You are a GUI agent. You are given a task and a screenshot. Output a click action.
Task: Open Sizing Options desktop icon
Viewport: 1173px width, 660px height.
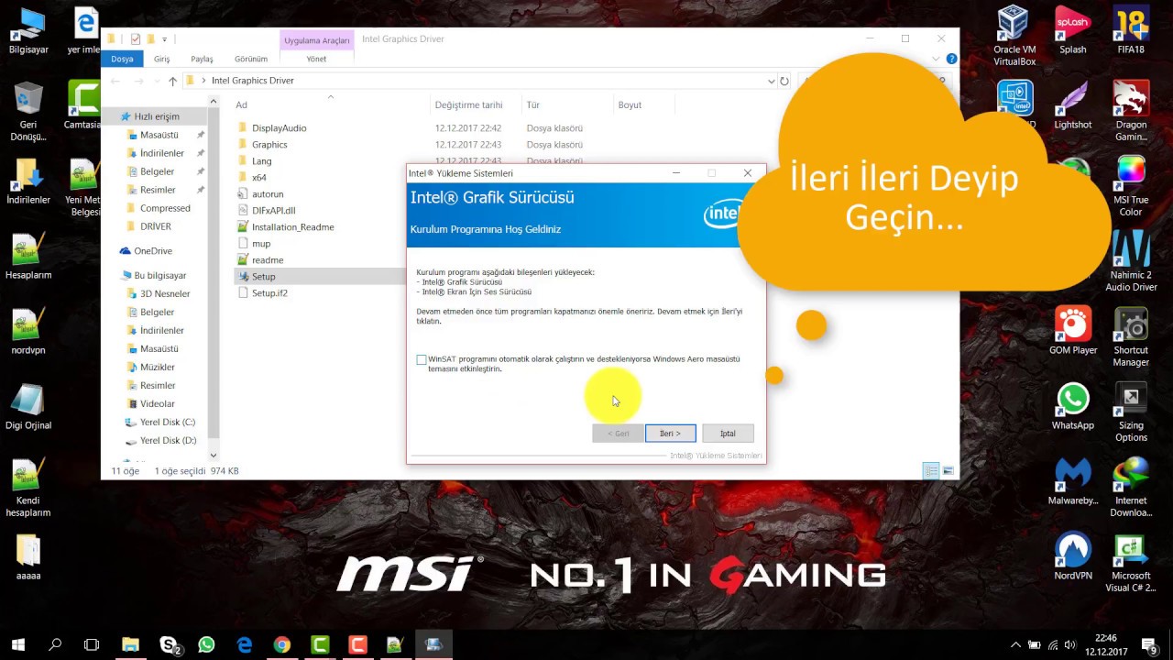1131,412
